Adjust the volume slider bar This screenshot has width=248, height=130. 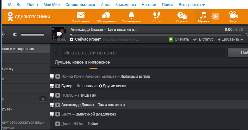click(x=33, y=35)
